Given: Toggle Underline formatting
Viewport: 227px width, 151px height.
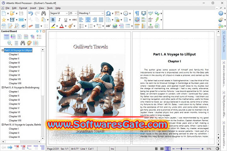Looking at the screenshot, I should click(66, 20).
